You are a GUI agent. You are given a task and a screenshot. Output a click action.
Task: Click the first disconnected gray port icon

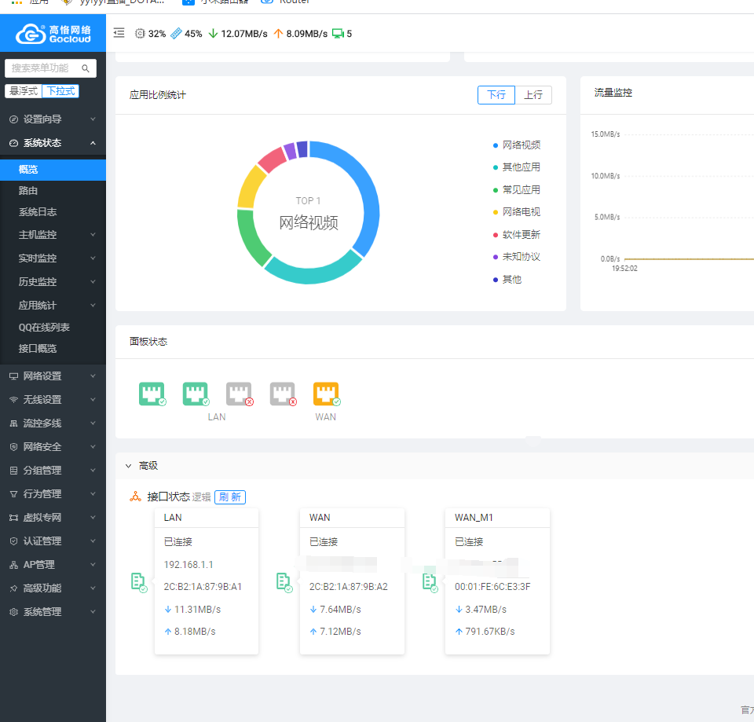click(239, 394)
